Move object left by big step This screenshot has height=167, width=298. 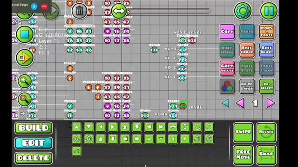pos(125,139)
